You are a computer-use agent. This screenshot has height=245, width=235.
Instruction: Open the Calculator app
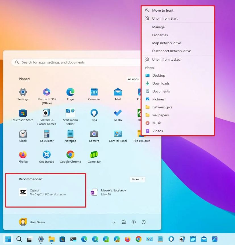point(47,136)
